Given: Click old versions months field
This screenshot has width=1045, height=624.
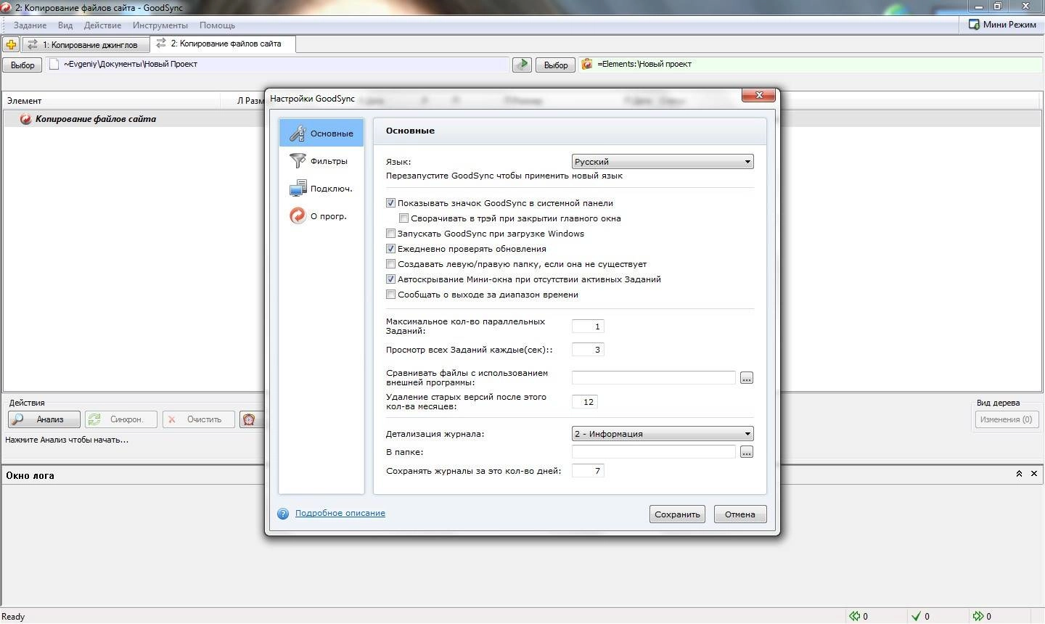Looking at the screenshot, I should click(585, 402).
